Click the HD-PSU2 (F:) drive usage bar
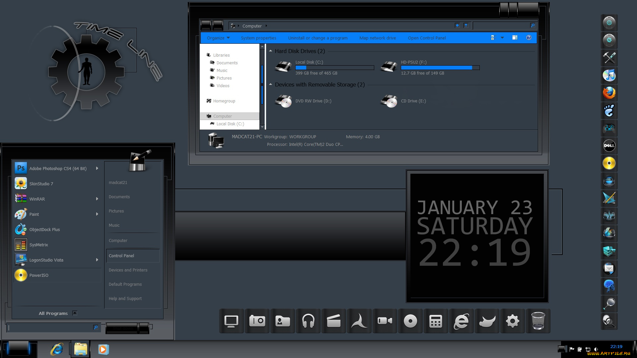637x358 pixels. point(440,68)
